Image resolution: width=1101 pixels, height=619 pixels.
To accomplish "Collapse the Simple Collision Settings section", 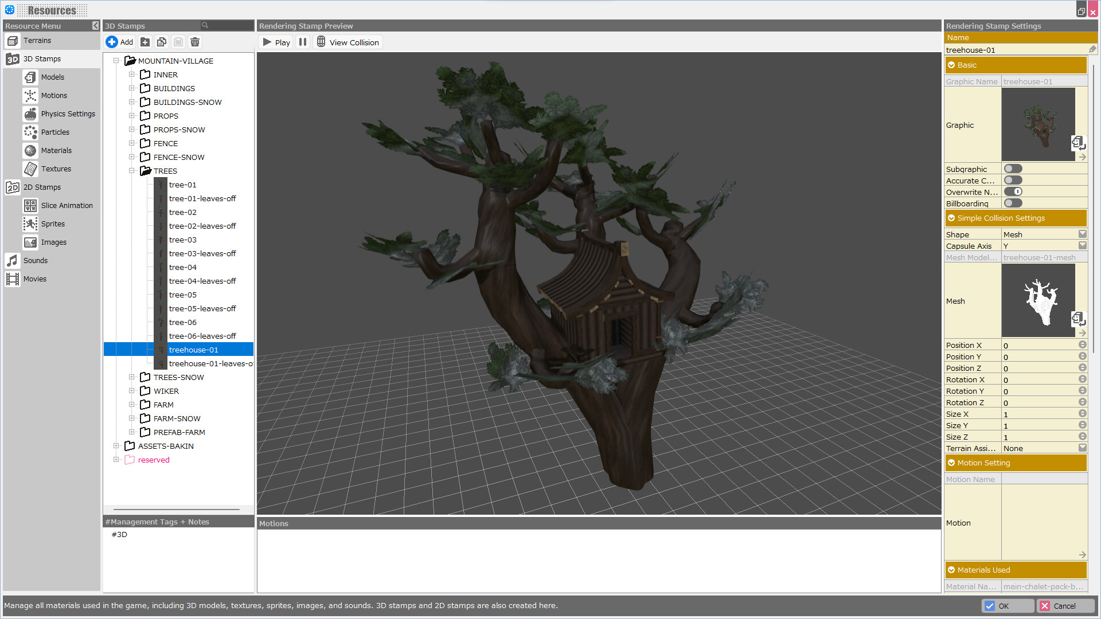I will coord(951,218).
